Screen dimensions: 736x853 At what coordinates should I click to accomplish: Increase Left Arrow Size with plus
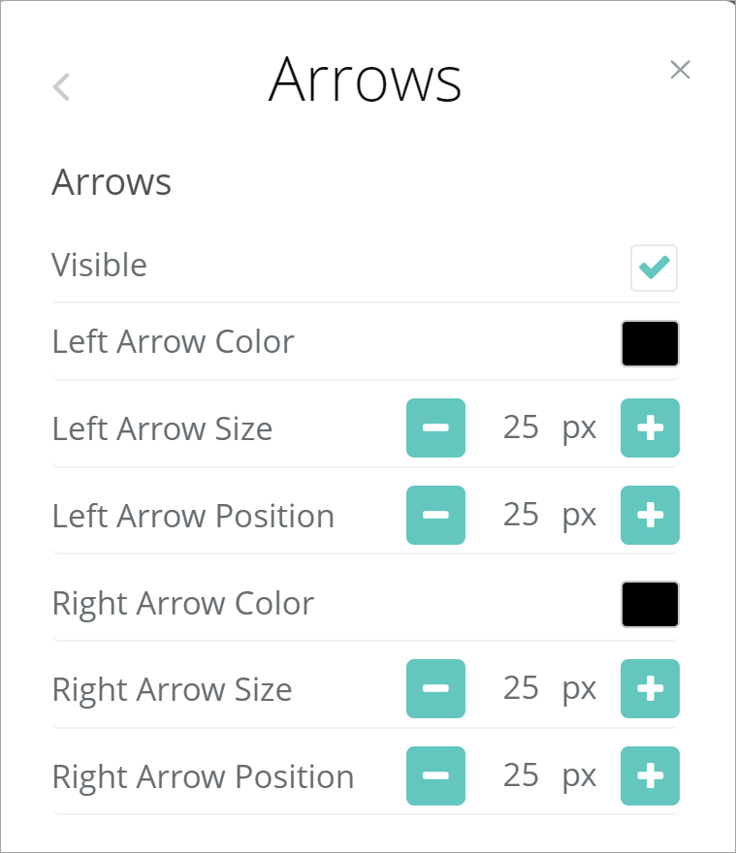click(650, 427)
